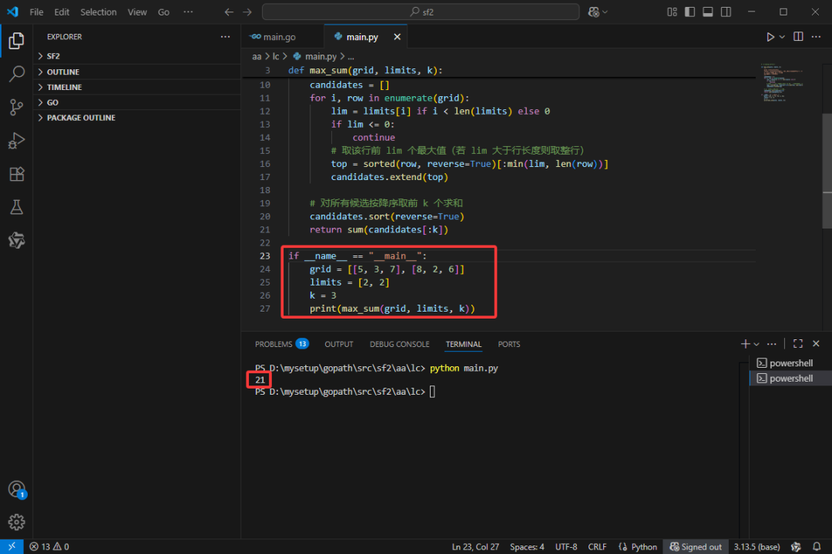The image size is (832, 554).
Task: Open the Testing flask icon view
Action: tap(16, 207)
